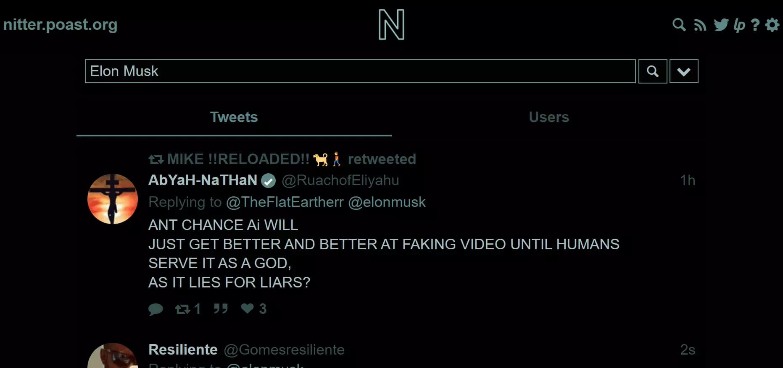Expand search filters with the chevron dropdown
Screen dimensions: 783x368
683,71
